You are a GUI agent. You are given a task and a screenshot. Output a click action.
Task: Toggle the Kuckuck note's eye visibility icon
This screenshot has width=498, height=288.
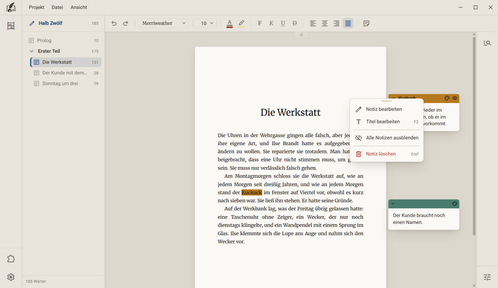[455, 98]
